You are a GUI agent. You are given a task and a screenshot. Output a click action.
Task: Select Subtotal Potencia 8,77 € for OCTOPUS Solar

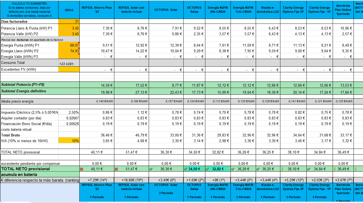click(166, 85)
